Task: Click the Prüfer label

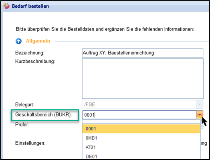Action: coord(22,124)
